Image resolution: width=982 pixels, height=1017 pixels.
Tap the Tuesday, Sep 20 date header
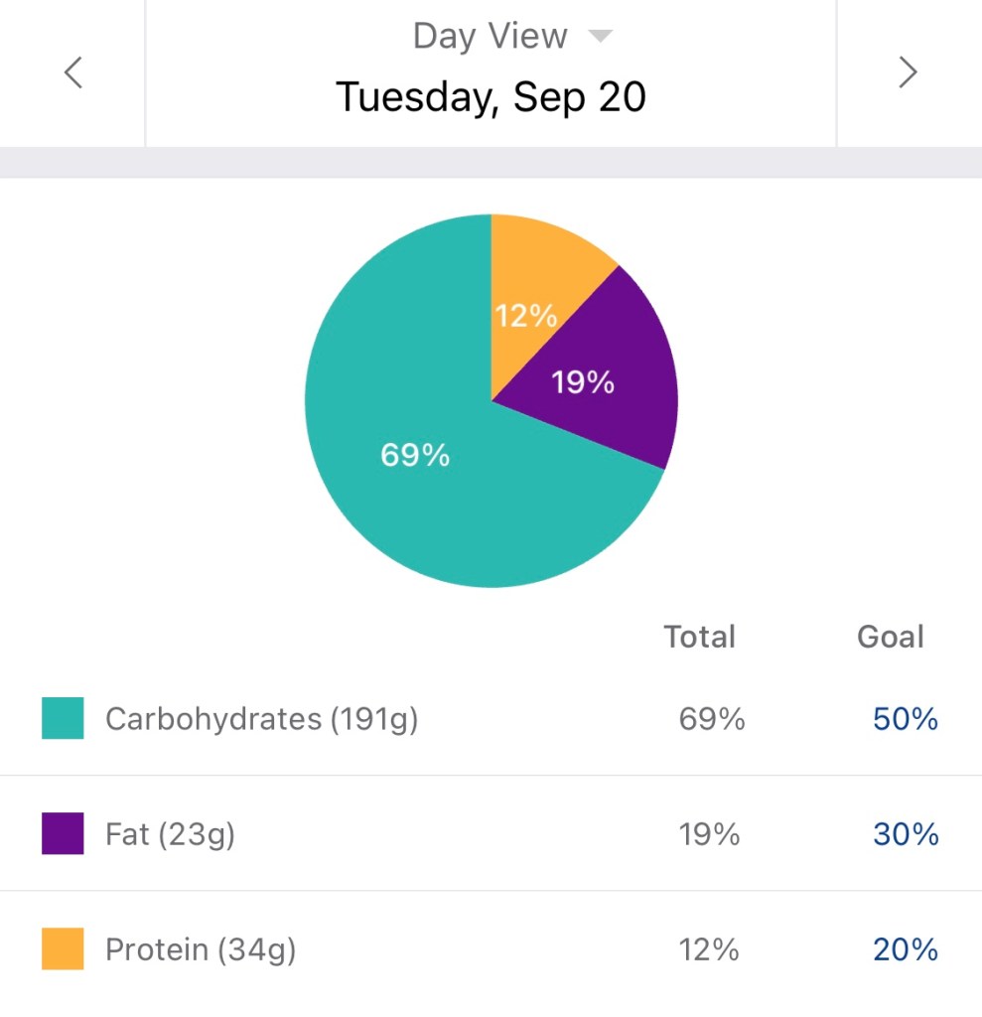(491, 97)
